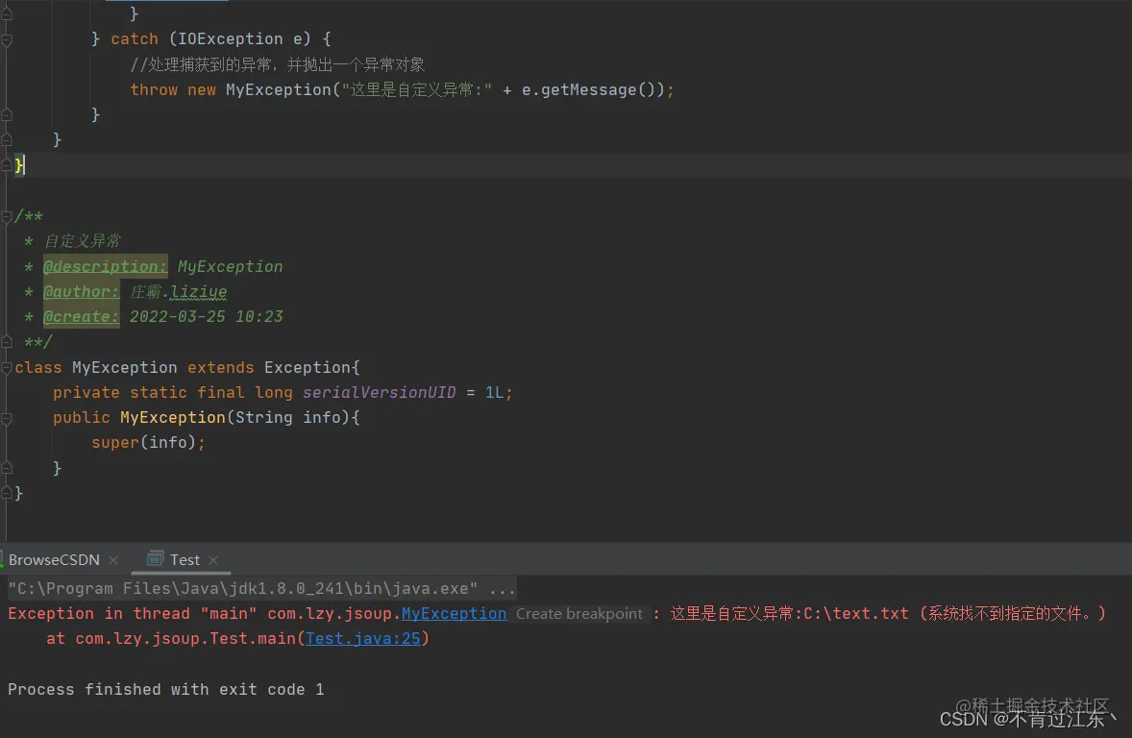
Task: Click the Chinese comment above throw statement
Action: (277, 64)
